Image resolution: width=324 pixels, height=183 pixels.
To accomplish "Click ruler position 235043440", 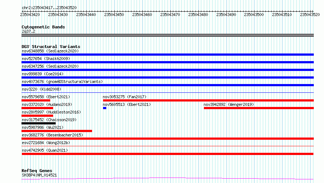I will (86, 15).
